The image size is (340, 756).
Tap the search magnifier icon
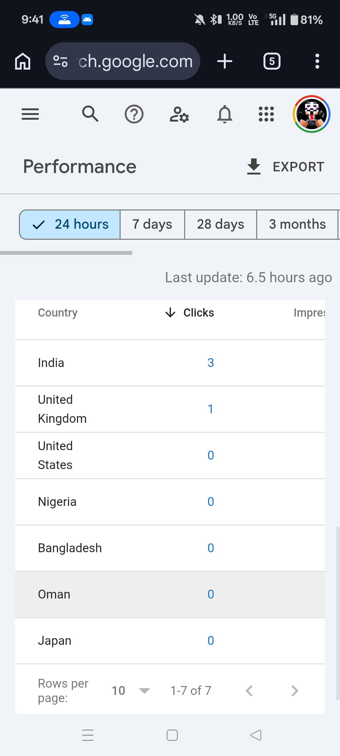tap(90, 114)
